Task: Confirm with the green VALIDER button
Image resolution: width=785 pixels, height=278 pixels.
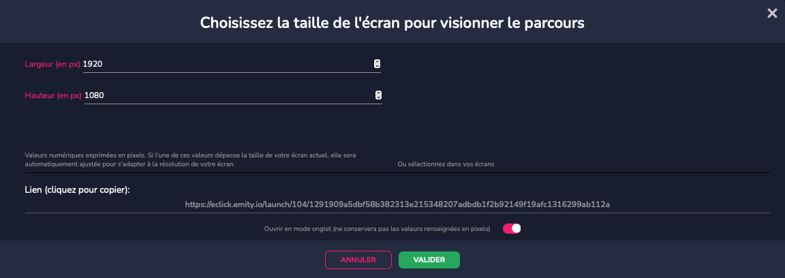Action: [x=429, y=260]
